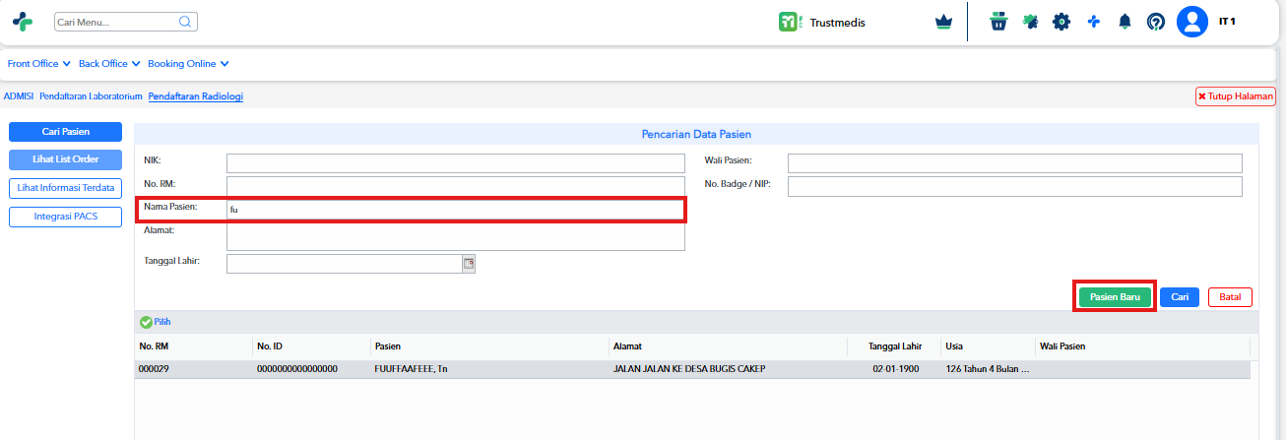Open Lihat List Order

click(x=65, y=159)
